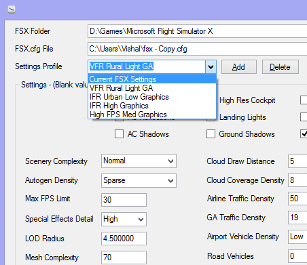Click the FSX Folder path field

(197, 31)
